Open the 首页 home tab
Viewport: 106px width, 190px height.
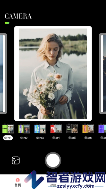coord(18,182)
